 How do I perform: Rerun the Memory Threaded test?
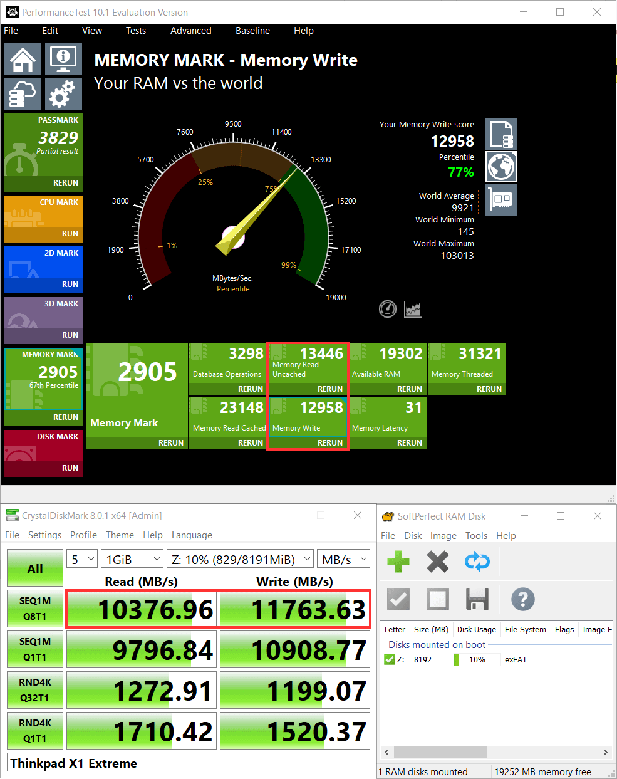(489, 389)
